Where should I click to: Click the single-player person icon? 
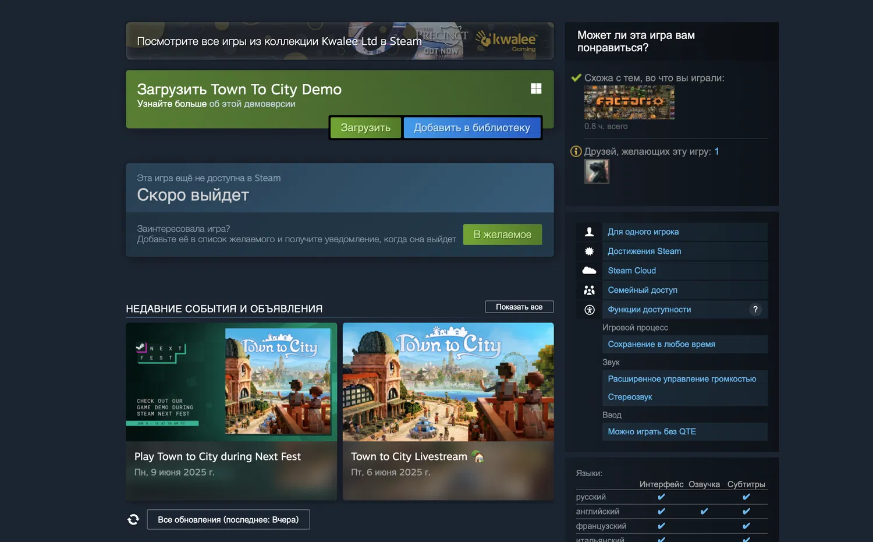589,232
